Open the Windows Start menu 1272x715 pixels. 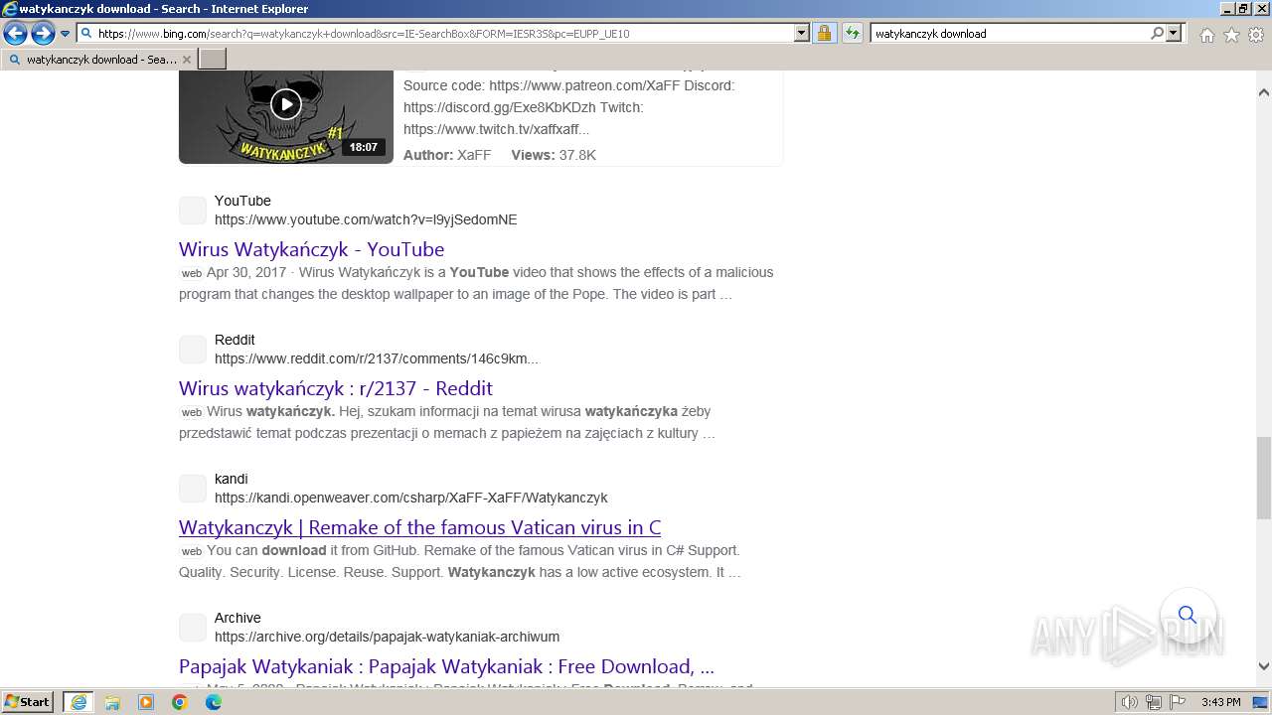click(x=27, y=701)
